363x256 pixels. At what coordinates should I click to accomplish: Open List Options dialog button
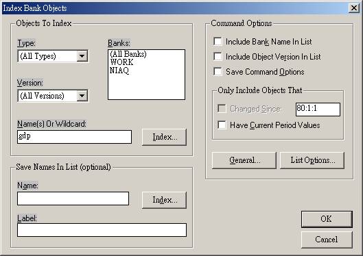(x=312, y=160)
